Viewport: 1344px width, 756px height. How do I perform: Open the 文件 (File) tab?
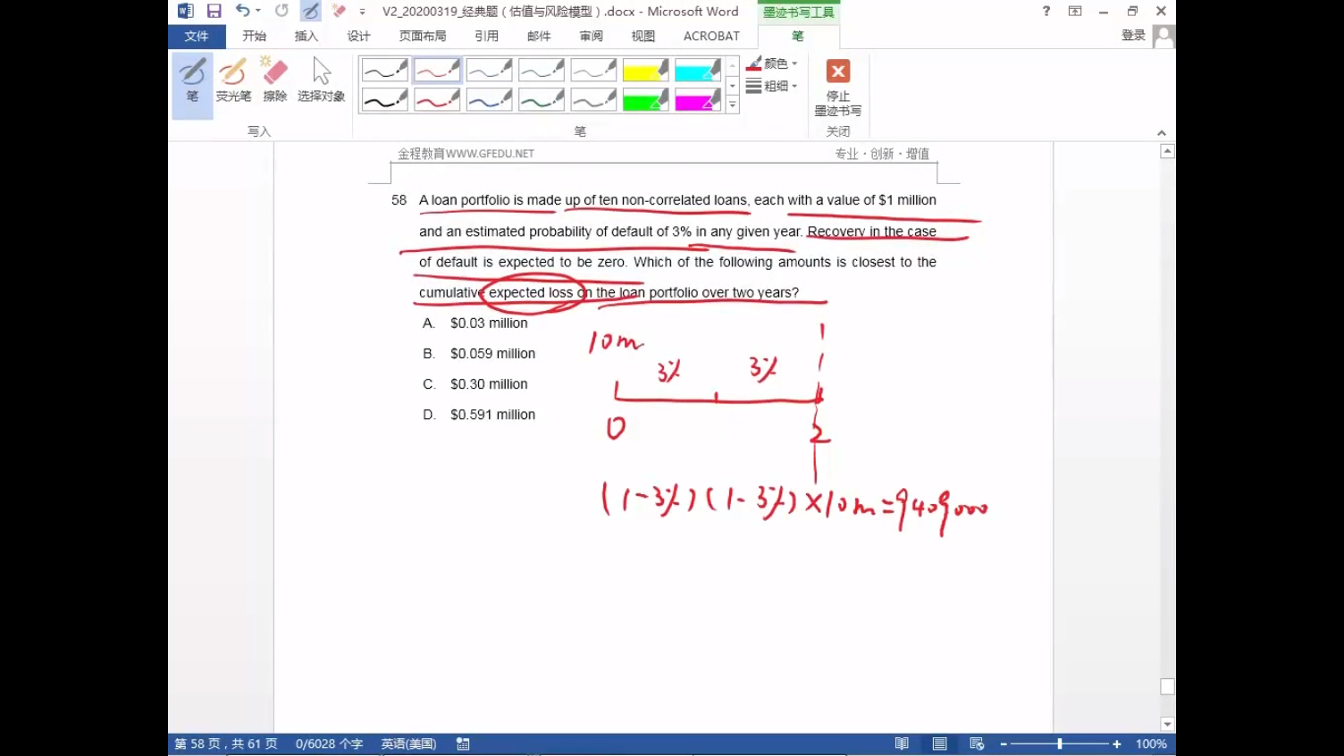pos(197,36)
